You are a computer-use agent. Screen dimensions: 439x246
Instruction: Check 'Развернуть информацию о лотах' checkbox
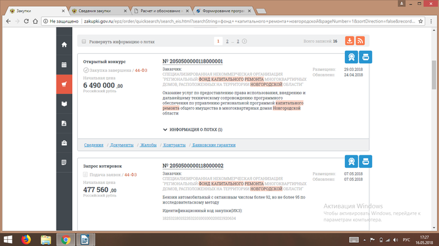(x=83, y=42)
